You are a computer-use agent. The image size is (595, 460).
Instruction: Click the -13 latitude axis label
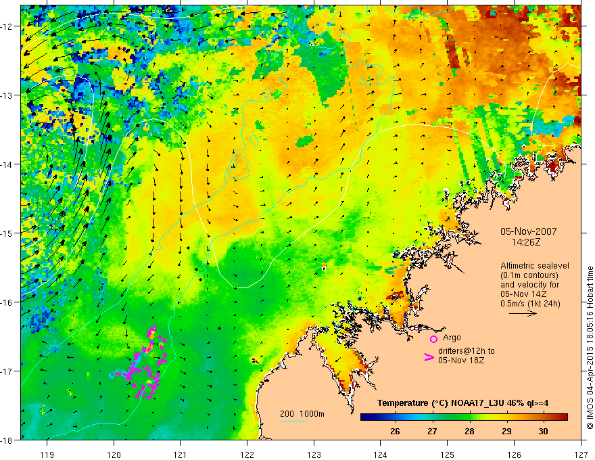(x=7, y=95)
